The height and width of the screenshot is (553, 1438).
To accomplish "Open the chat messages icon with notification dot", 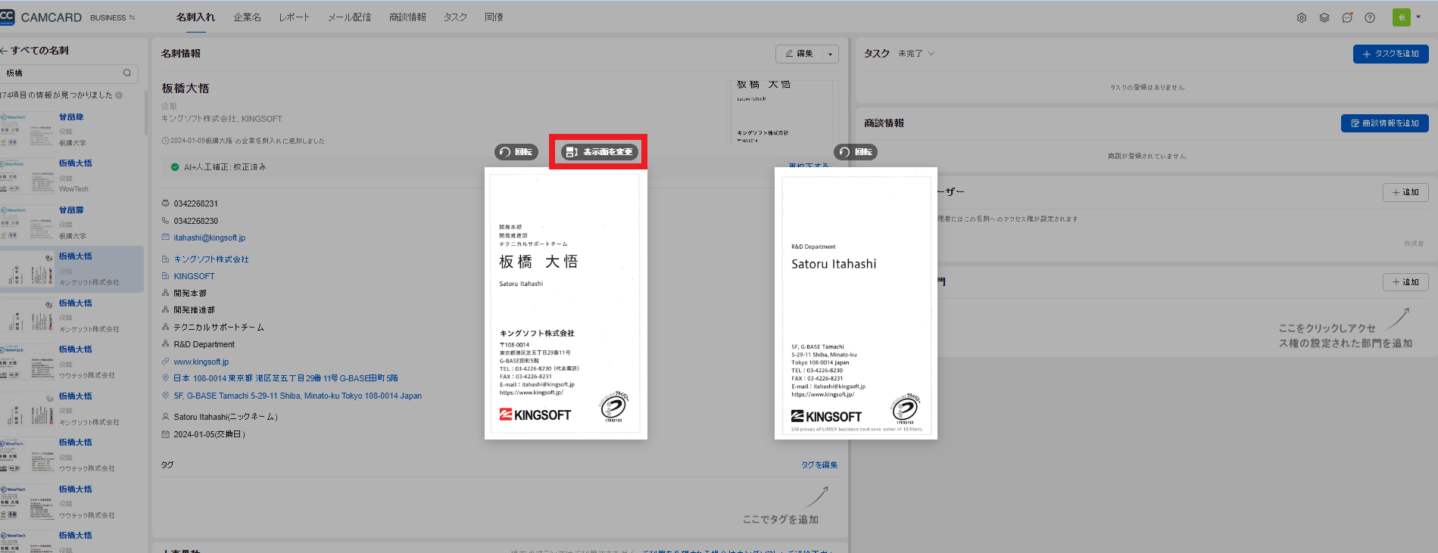I will (x=1347, y=17).
